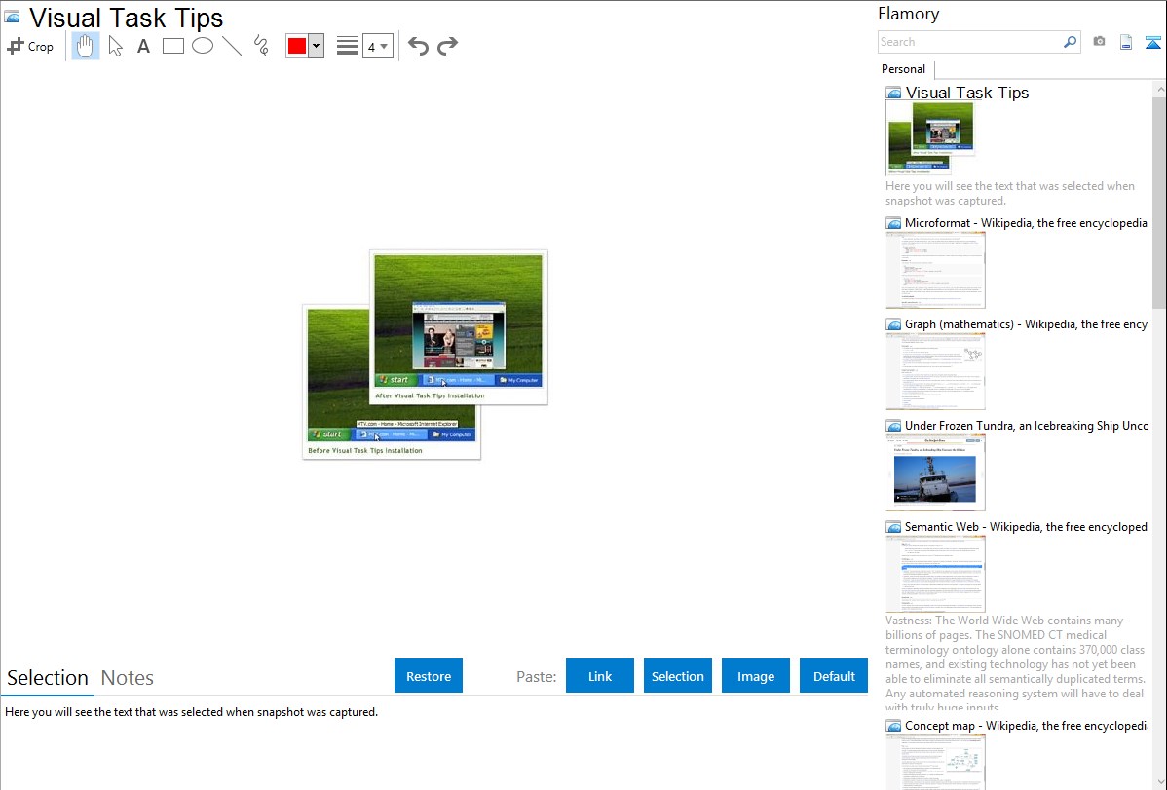
Task: Open the color picker dropdown arrow
Action: [x=317, y=46]
